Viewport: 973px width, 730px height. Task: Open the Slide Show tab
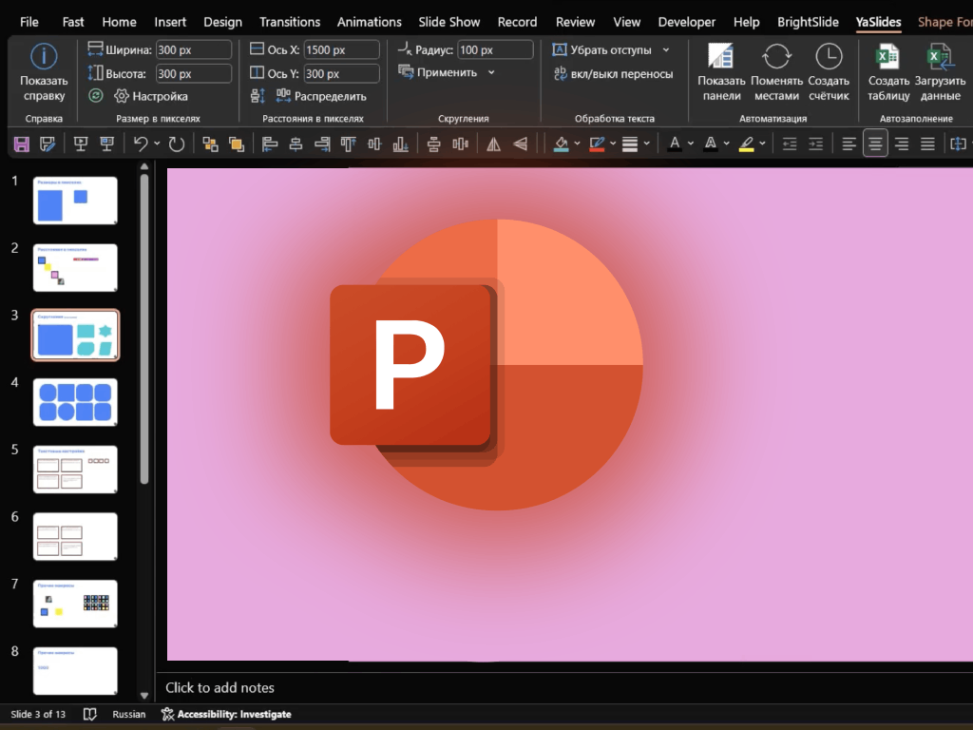click(x=449, y=23)
